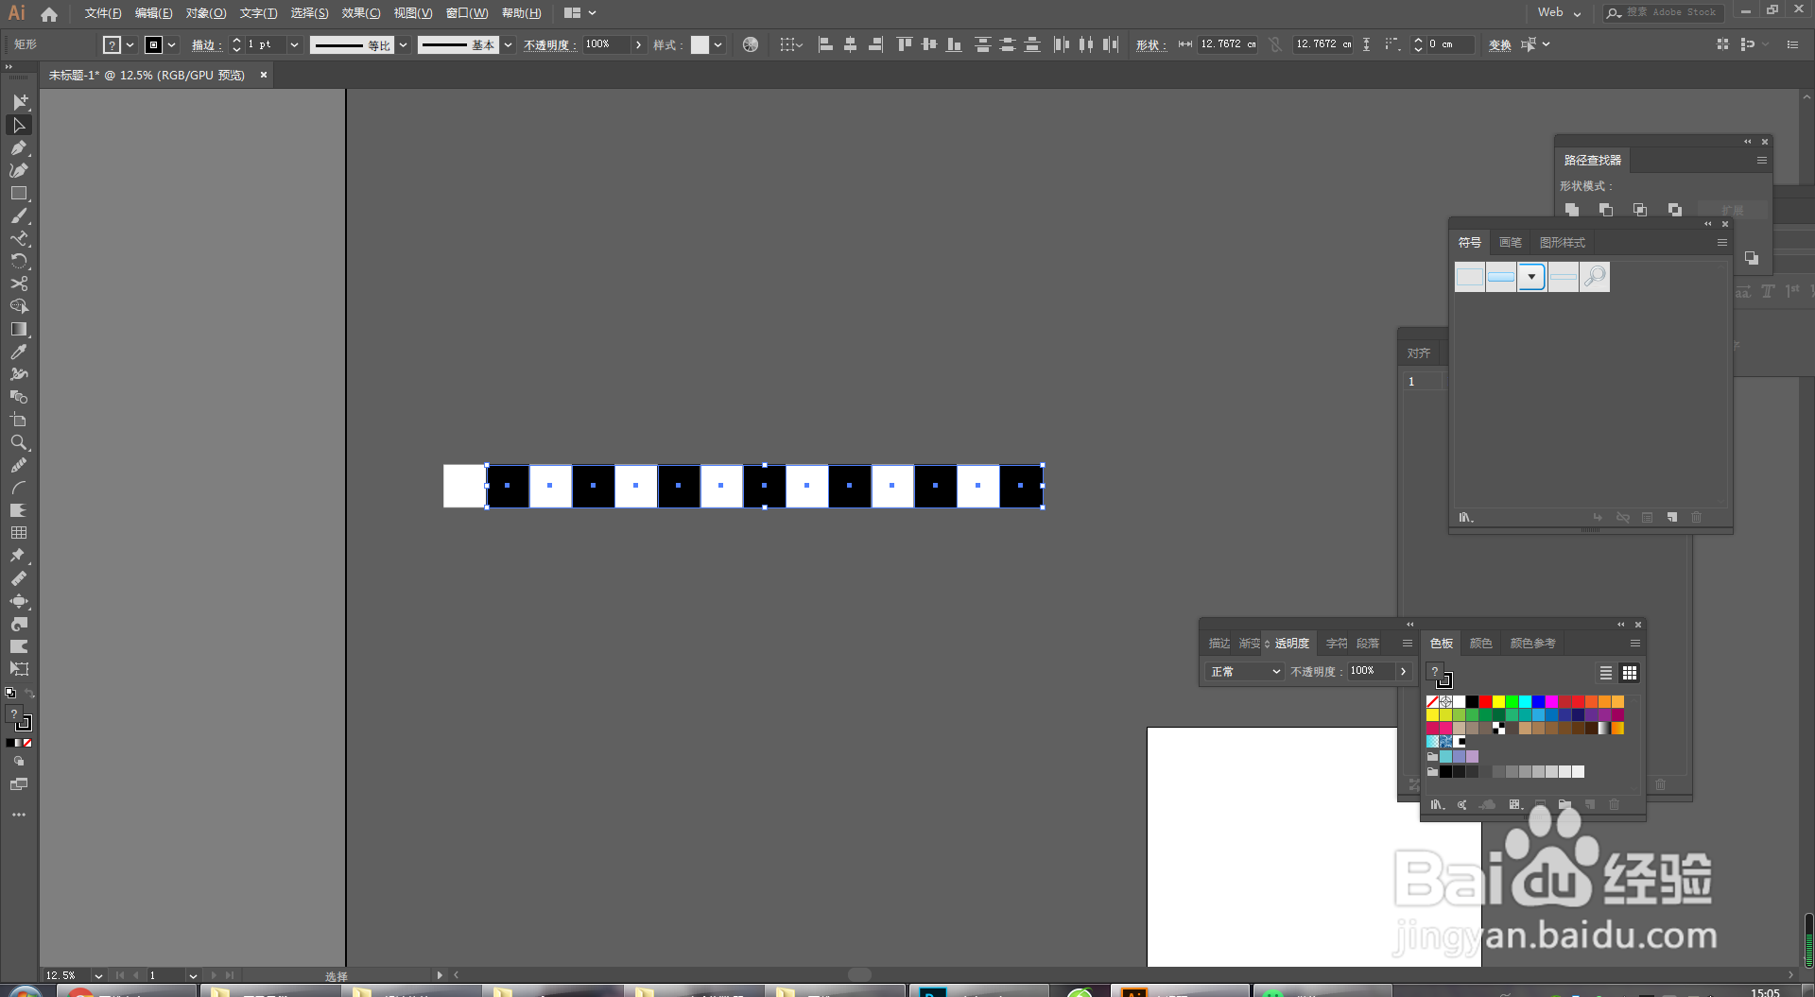Select the Gradient tool

pyautogui.click(x=19, y=329)
